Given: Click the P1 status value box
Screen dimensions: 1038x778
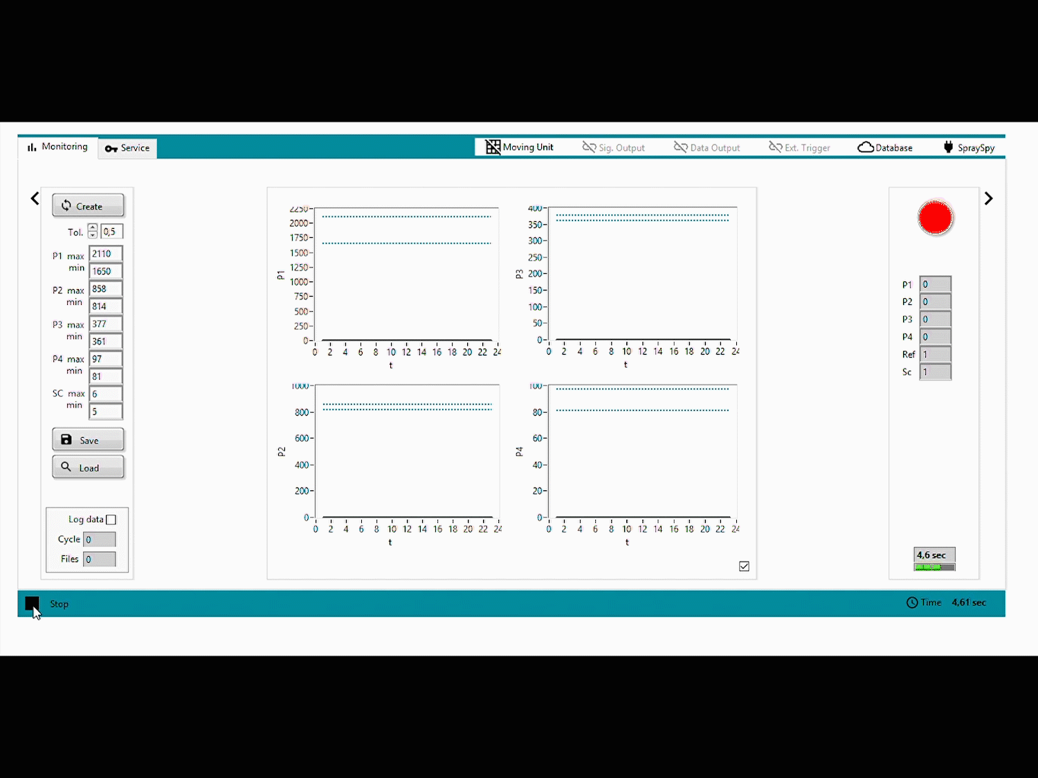Looking at the screenshot, I should coord(935,284).
